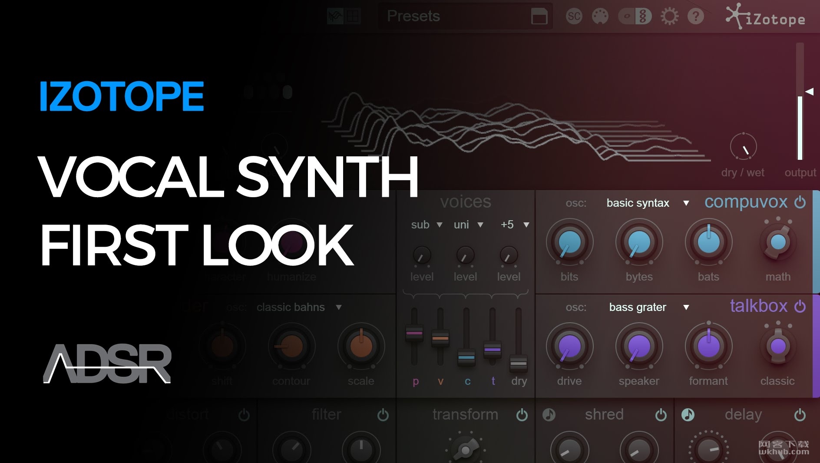Viewport: 820px width, 463px height.
Task: Click the spectrum waveform display
Action: (517, 127)
